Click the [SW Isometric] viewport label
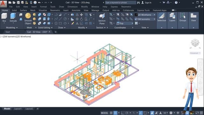Screen dimensions: 204x115 point(10,37)
